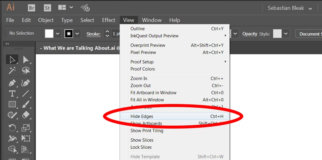The height and width of the screenshot is (160, 322).
Task: Click the stroke weight value field
Action: point(116,34)
